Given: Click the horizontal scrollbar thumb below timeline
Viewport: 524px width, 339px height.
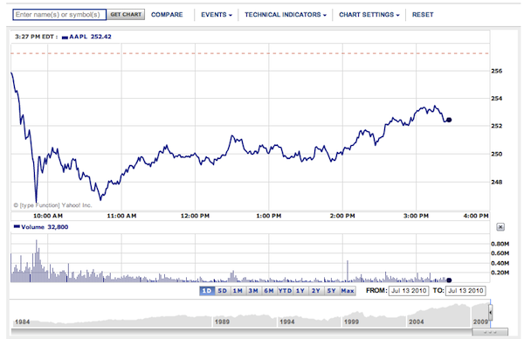Looking at the screenshot, I should tap(490, 332).
